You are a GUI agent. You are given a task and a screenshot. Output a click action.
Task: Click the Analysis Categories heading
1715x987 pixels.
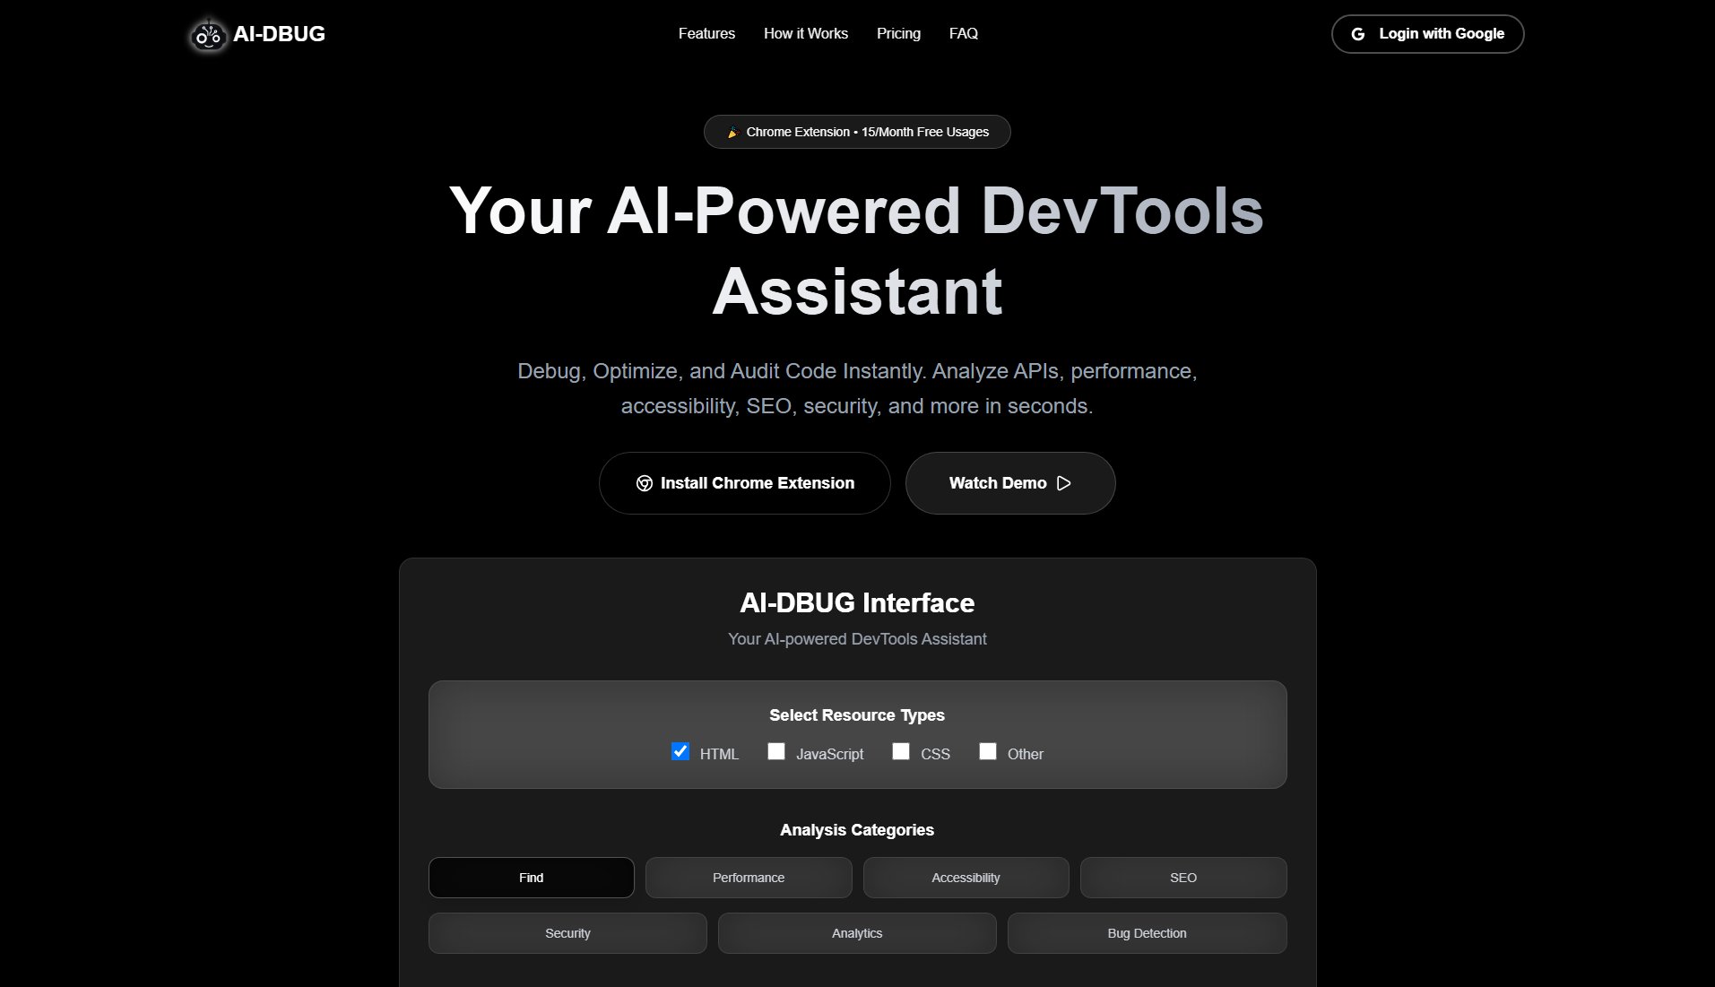[x=857, y=830]
